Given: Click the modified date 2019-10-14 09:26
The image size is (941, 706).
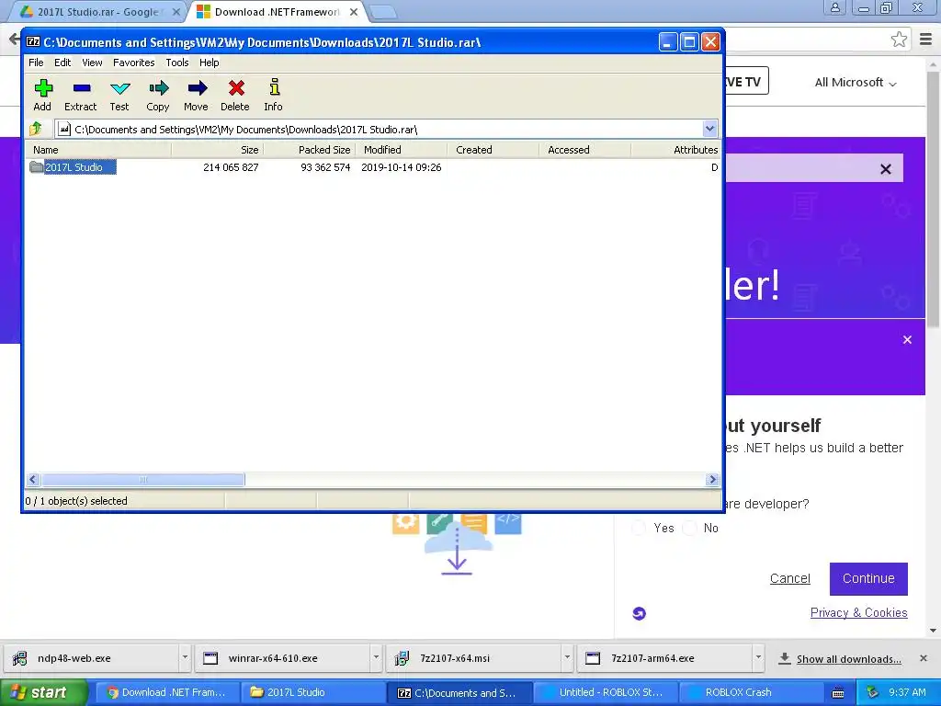Looking at the screenshot, I should point(402,167).
